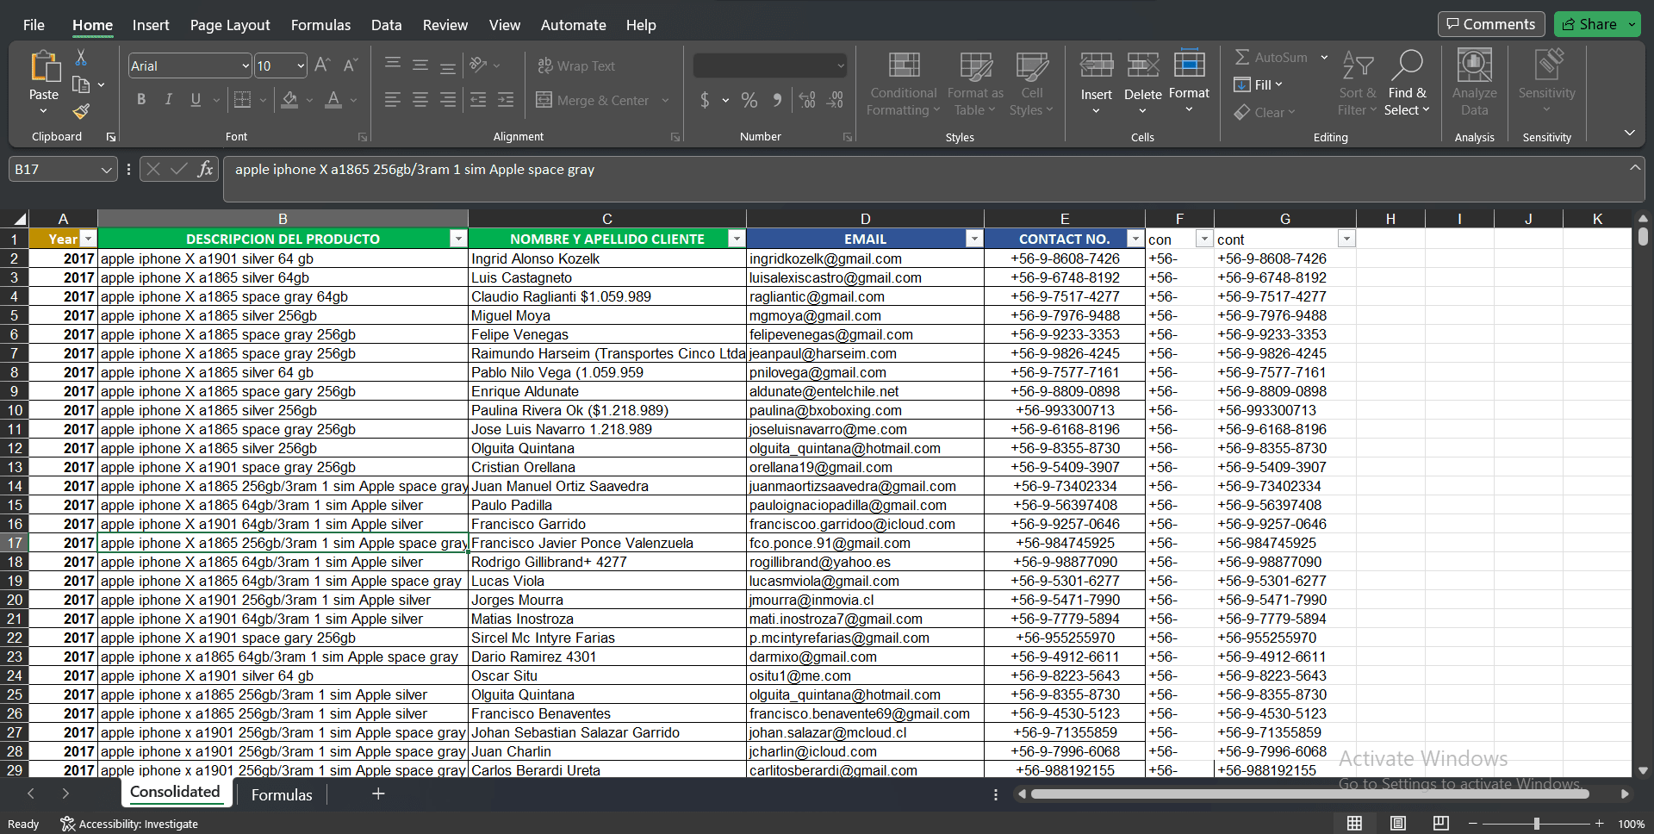Viewport: 1654px width, 834px height.
Task: Open Conditional Formatting menu
Action: 903,83
